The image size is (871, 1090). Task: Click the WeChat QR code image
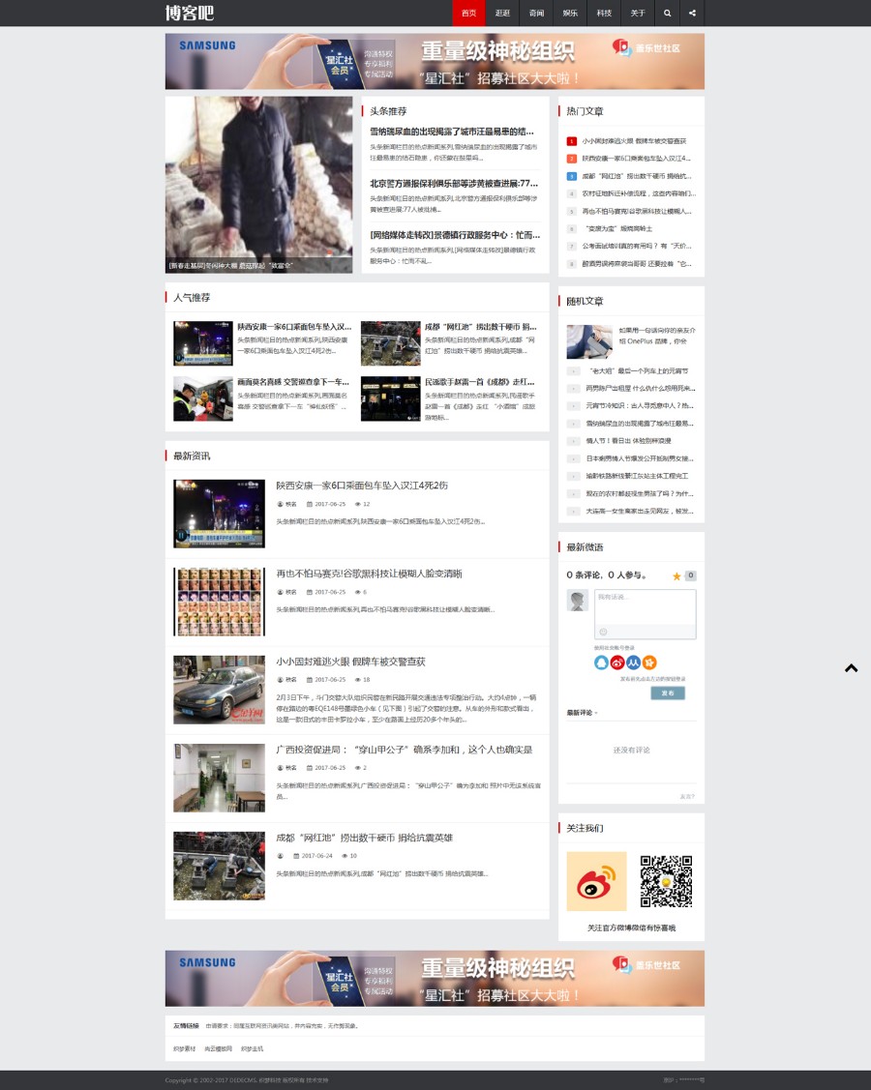[665, 881]
